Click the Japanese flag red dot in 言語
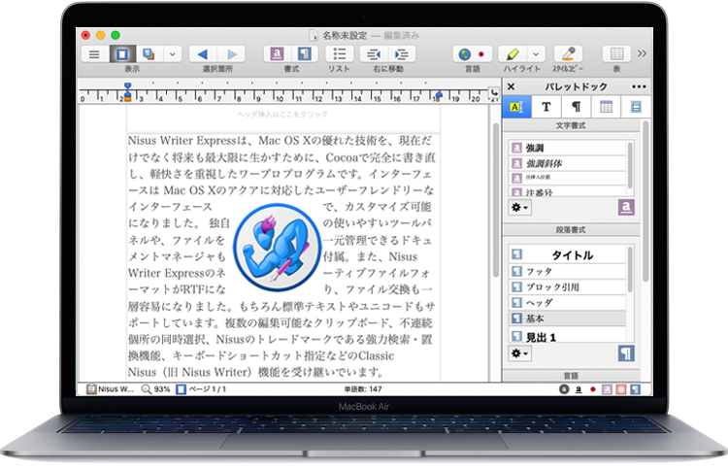 point(481,54)
